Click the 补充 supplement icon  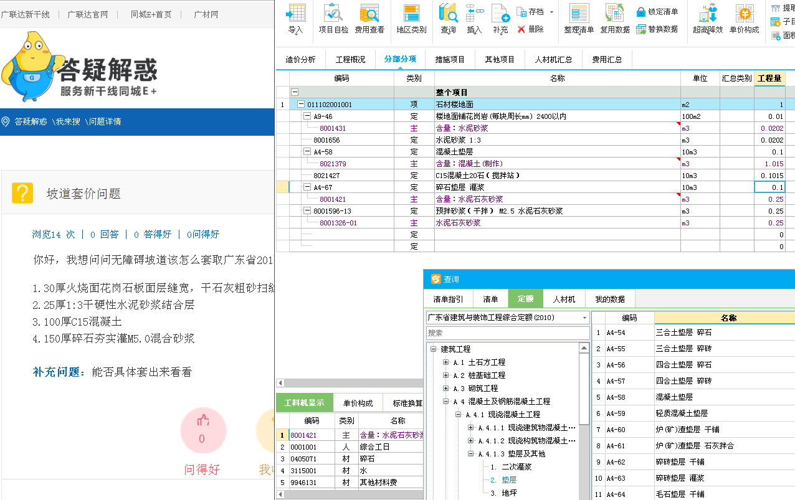pyautogui.click(x=500, y=13)
